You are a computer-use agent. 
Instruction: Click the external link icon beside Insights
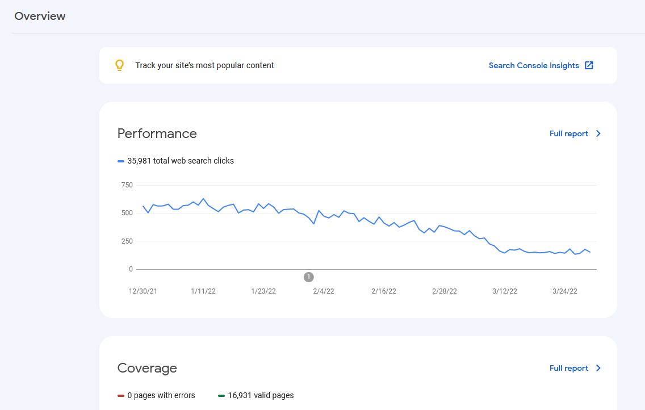point(589,65)
